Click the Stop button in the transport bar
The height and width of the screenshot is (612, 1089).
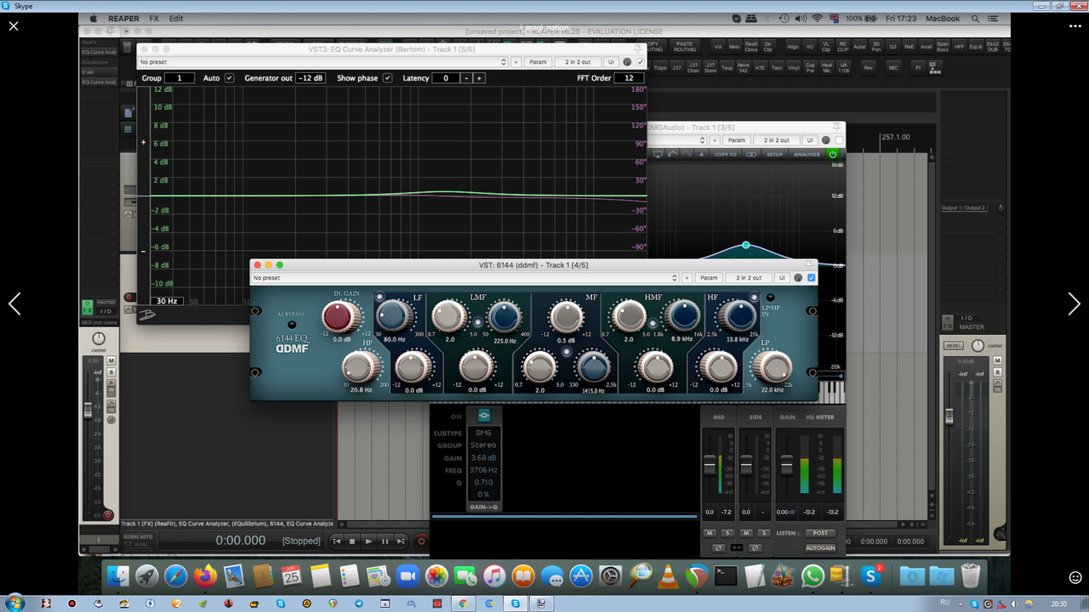(x=352, y=541)
